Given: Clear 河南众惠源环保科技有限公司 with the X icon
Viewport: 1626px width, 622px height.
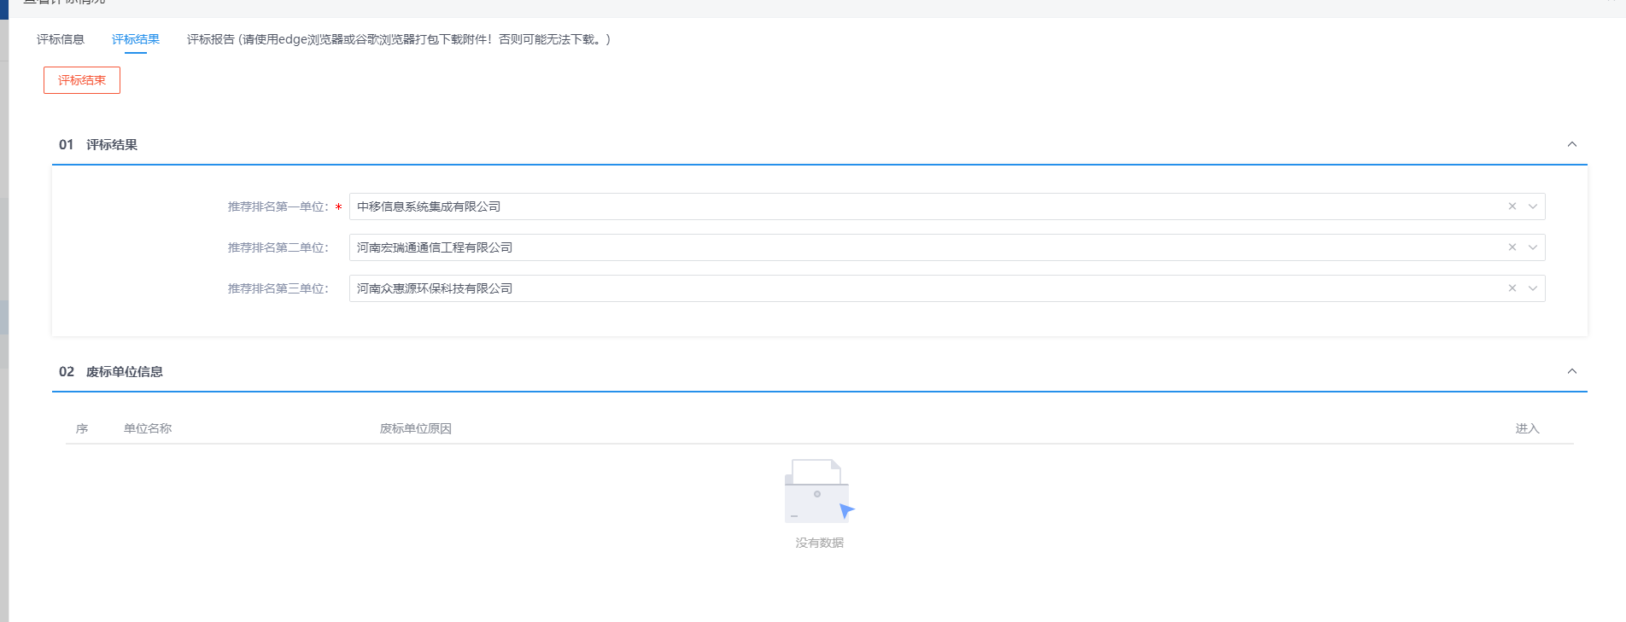Looking at the screenshot, I should click(1512, 288).
